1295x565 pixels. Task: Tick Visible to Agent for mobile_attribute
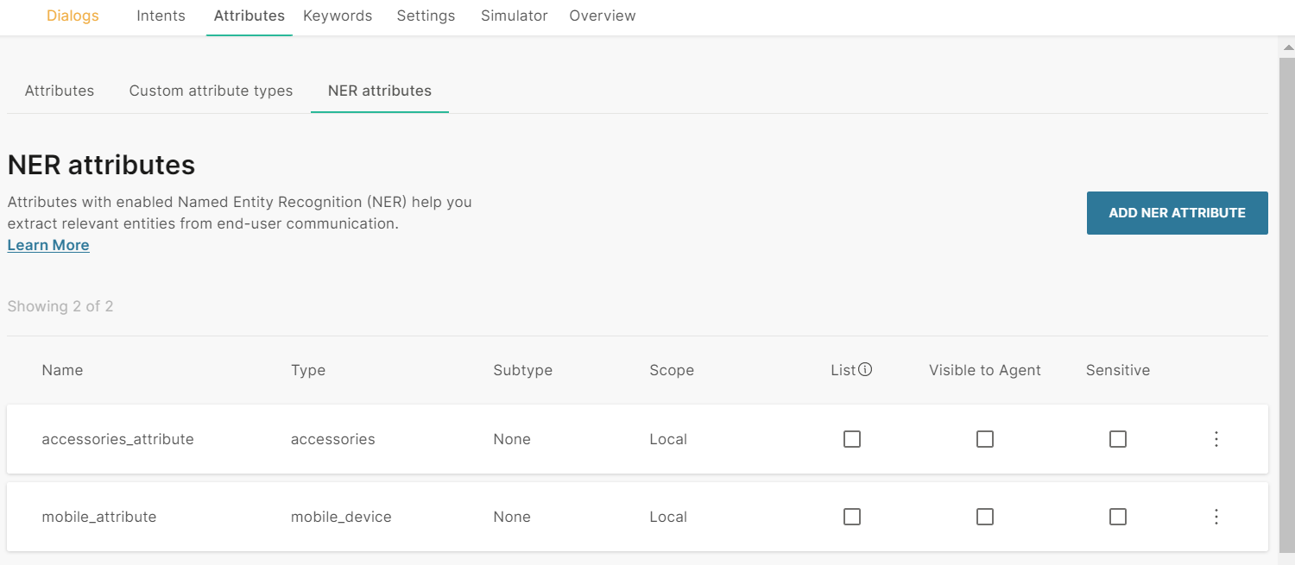pyautogui.click(x=985, y=517)
